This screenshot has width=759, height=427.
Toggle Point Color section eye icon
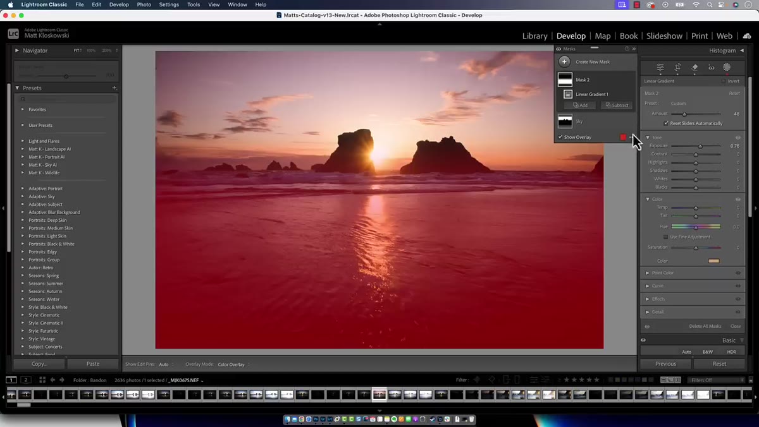tap(738, 273)
